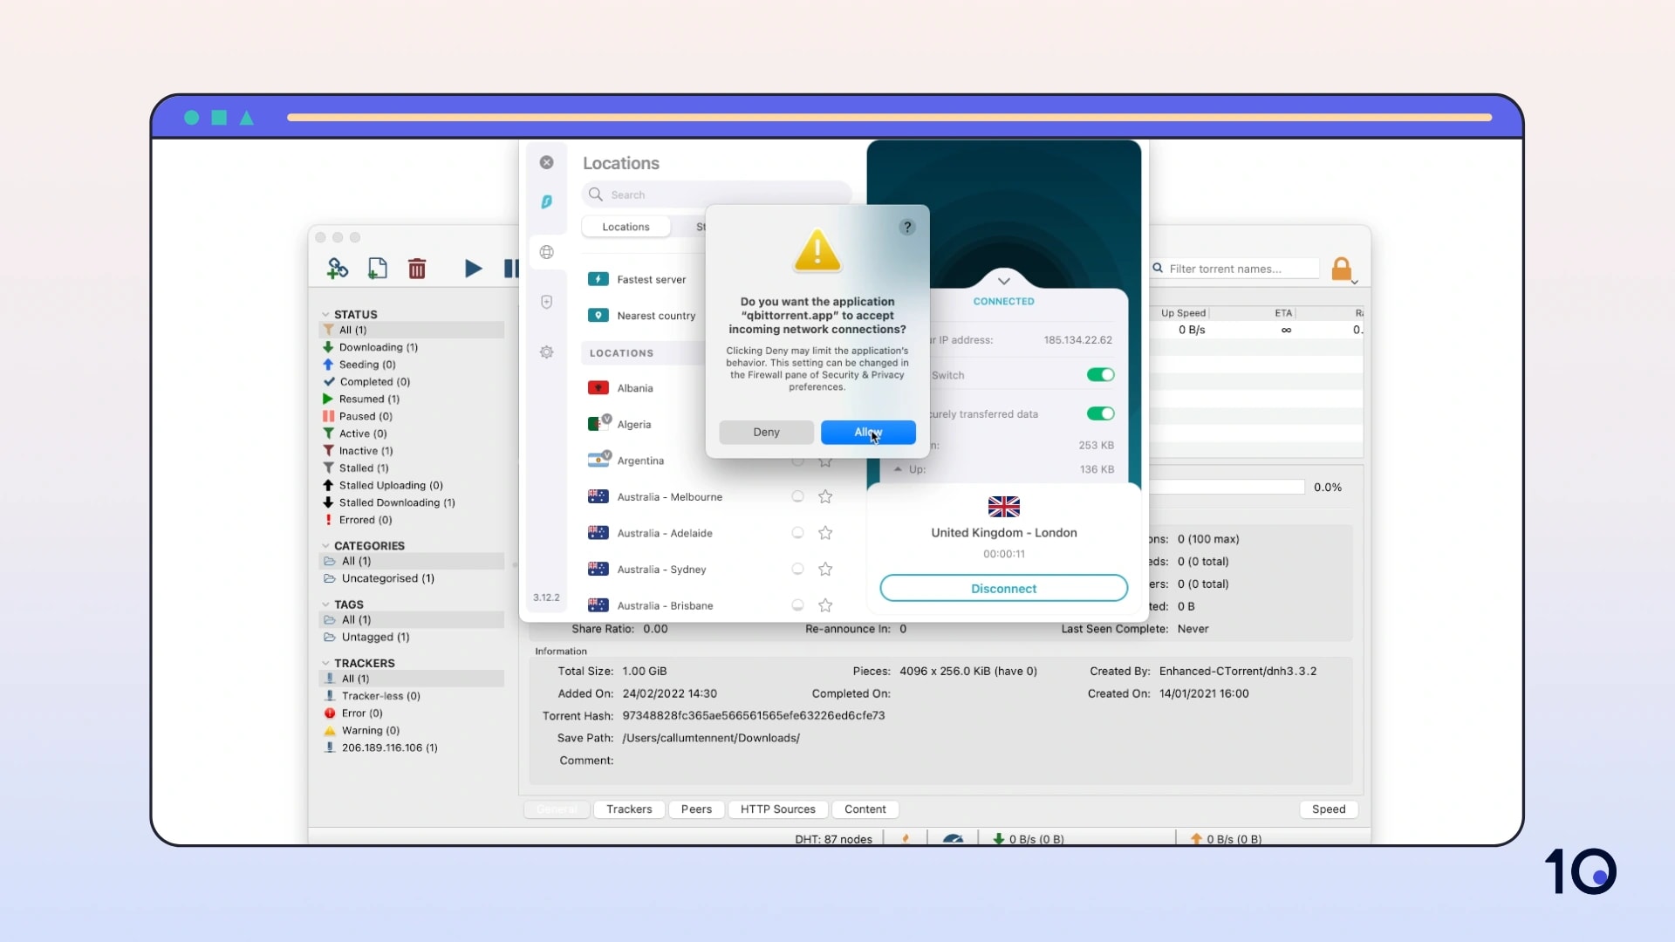Click the green download arrow speed indicator
Image resolution: width=1675 pixels, height=942 pixels.
pyautogui.click(x=998, y=839)
